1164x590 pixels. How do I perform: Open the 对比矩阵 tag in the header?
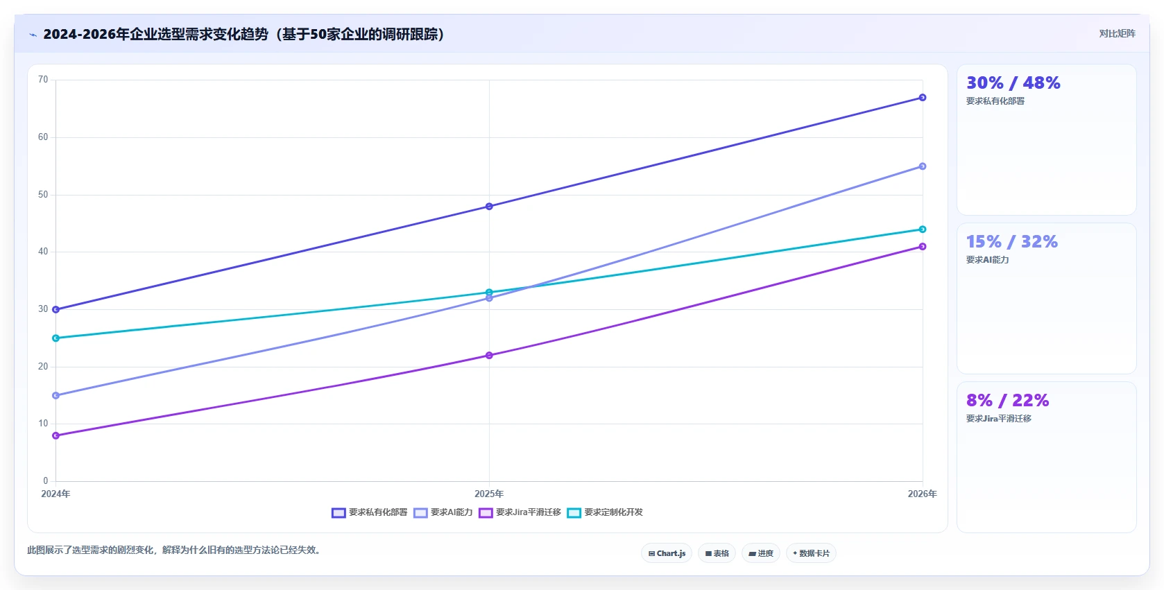tap(1117, 33)
